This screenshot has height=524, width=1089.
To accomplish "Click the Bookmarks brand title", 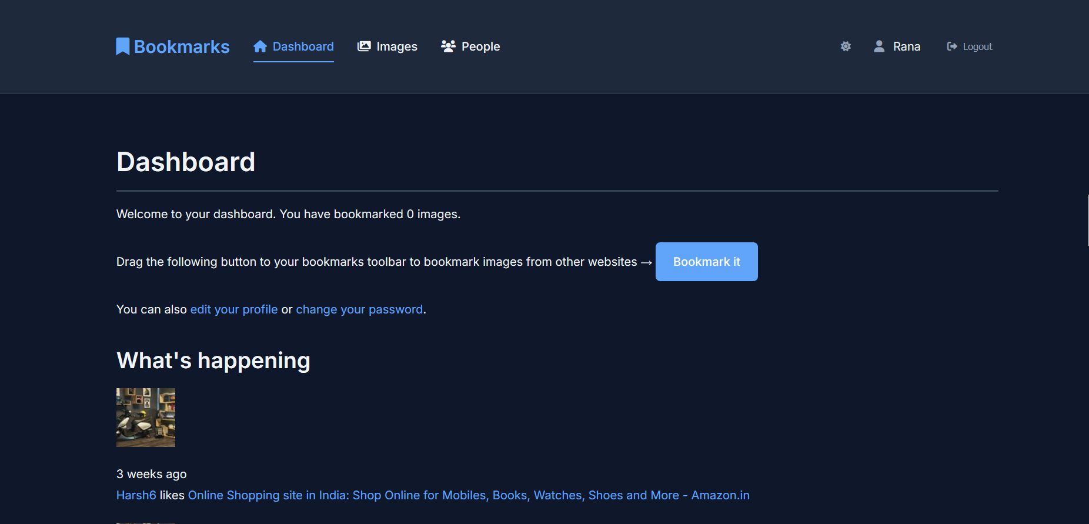I will 182,46.
